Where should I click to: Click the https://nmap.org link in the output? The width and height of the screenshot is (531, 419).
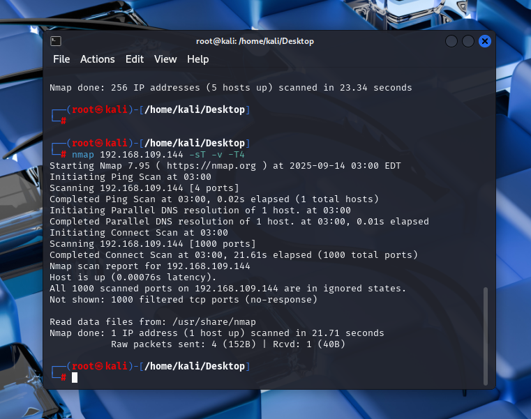click(227, 166)
